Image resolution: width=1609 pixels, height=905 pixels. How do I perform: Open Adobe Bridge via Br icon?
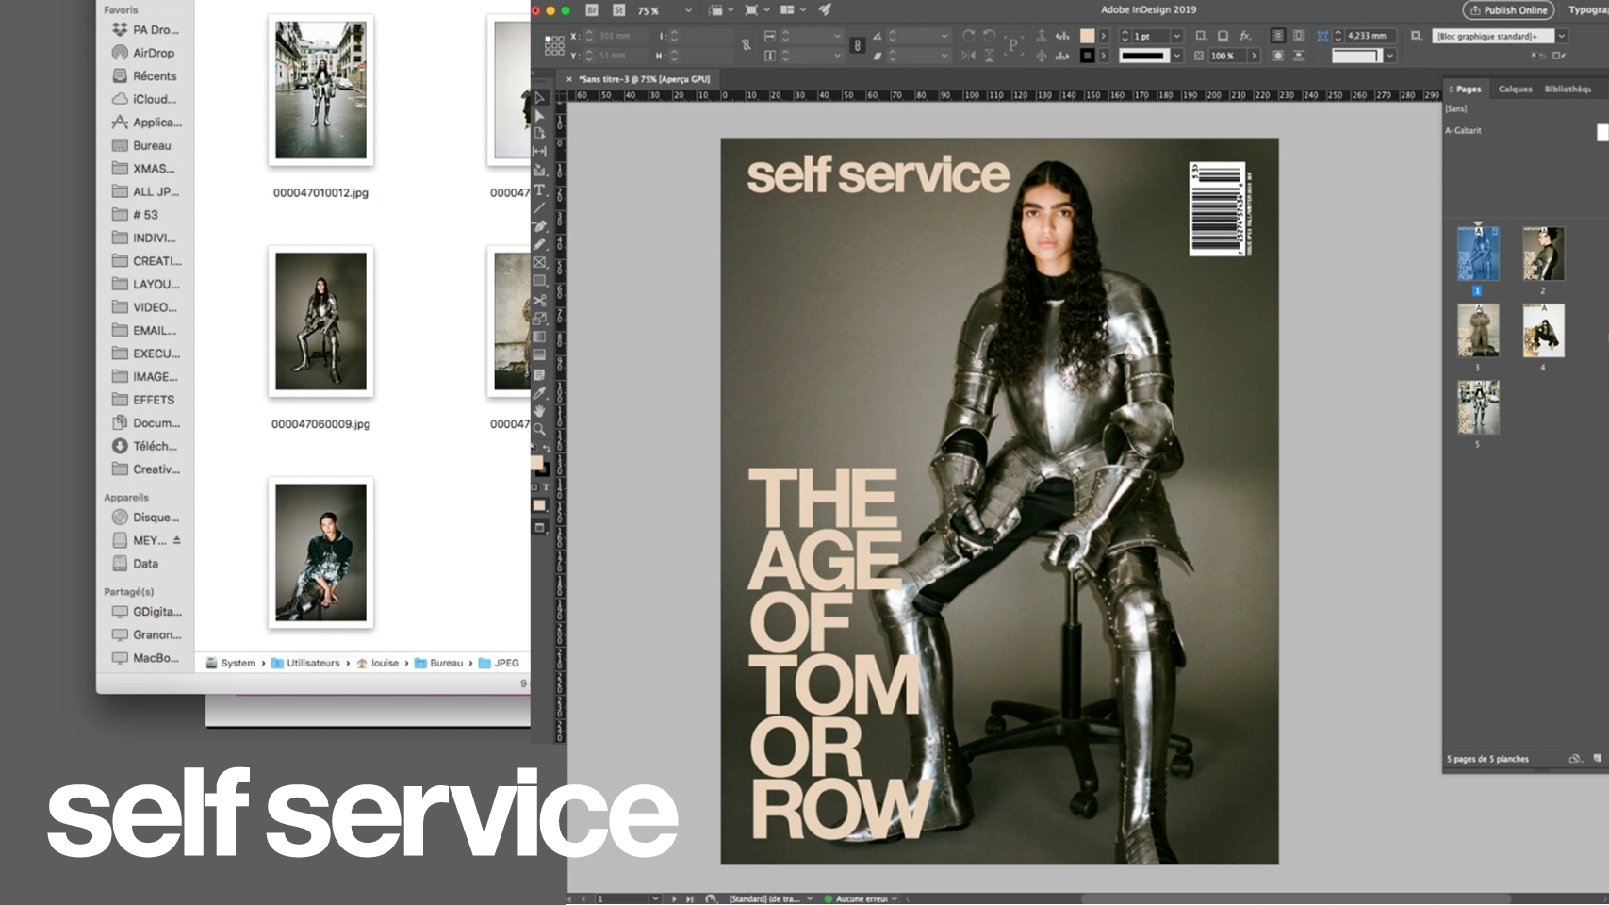pyautogui.click(x=592, y=10)
